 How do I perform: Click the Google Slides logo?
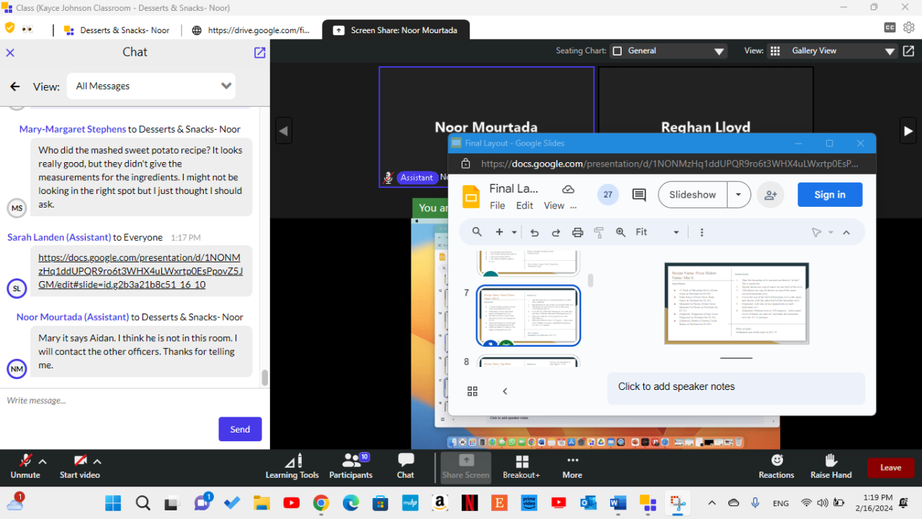pyautogui.click(x=470, y=197)
